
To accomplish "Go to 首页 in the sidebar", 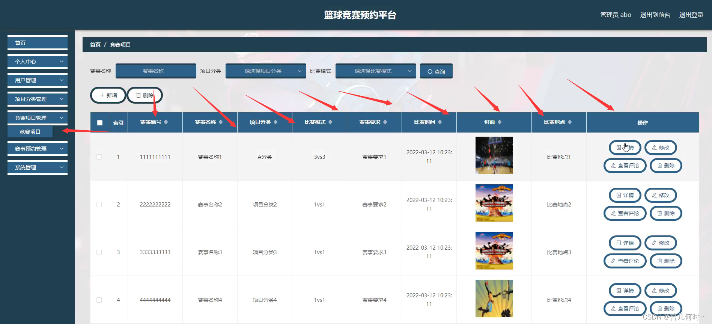I will [x=38, y=43].
